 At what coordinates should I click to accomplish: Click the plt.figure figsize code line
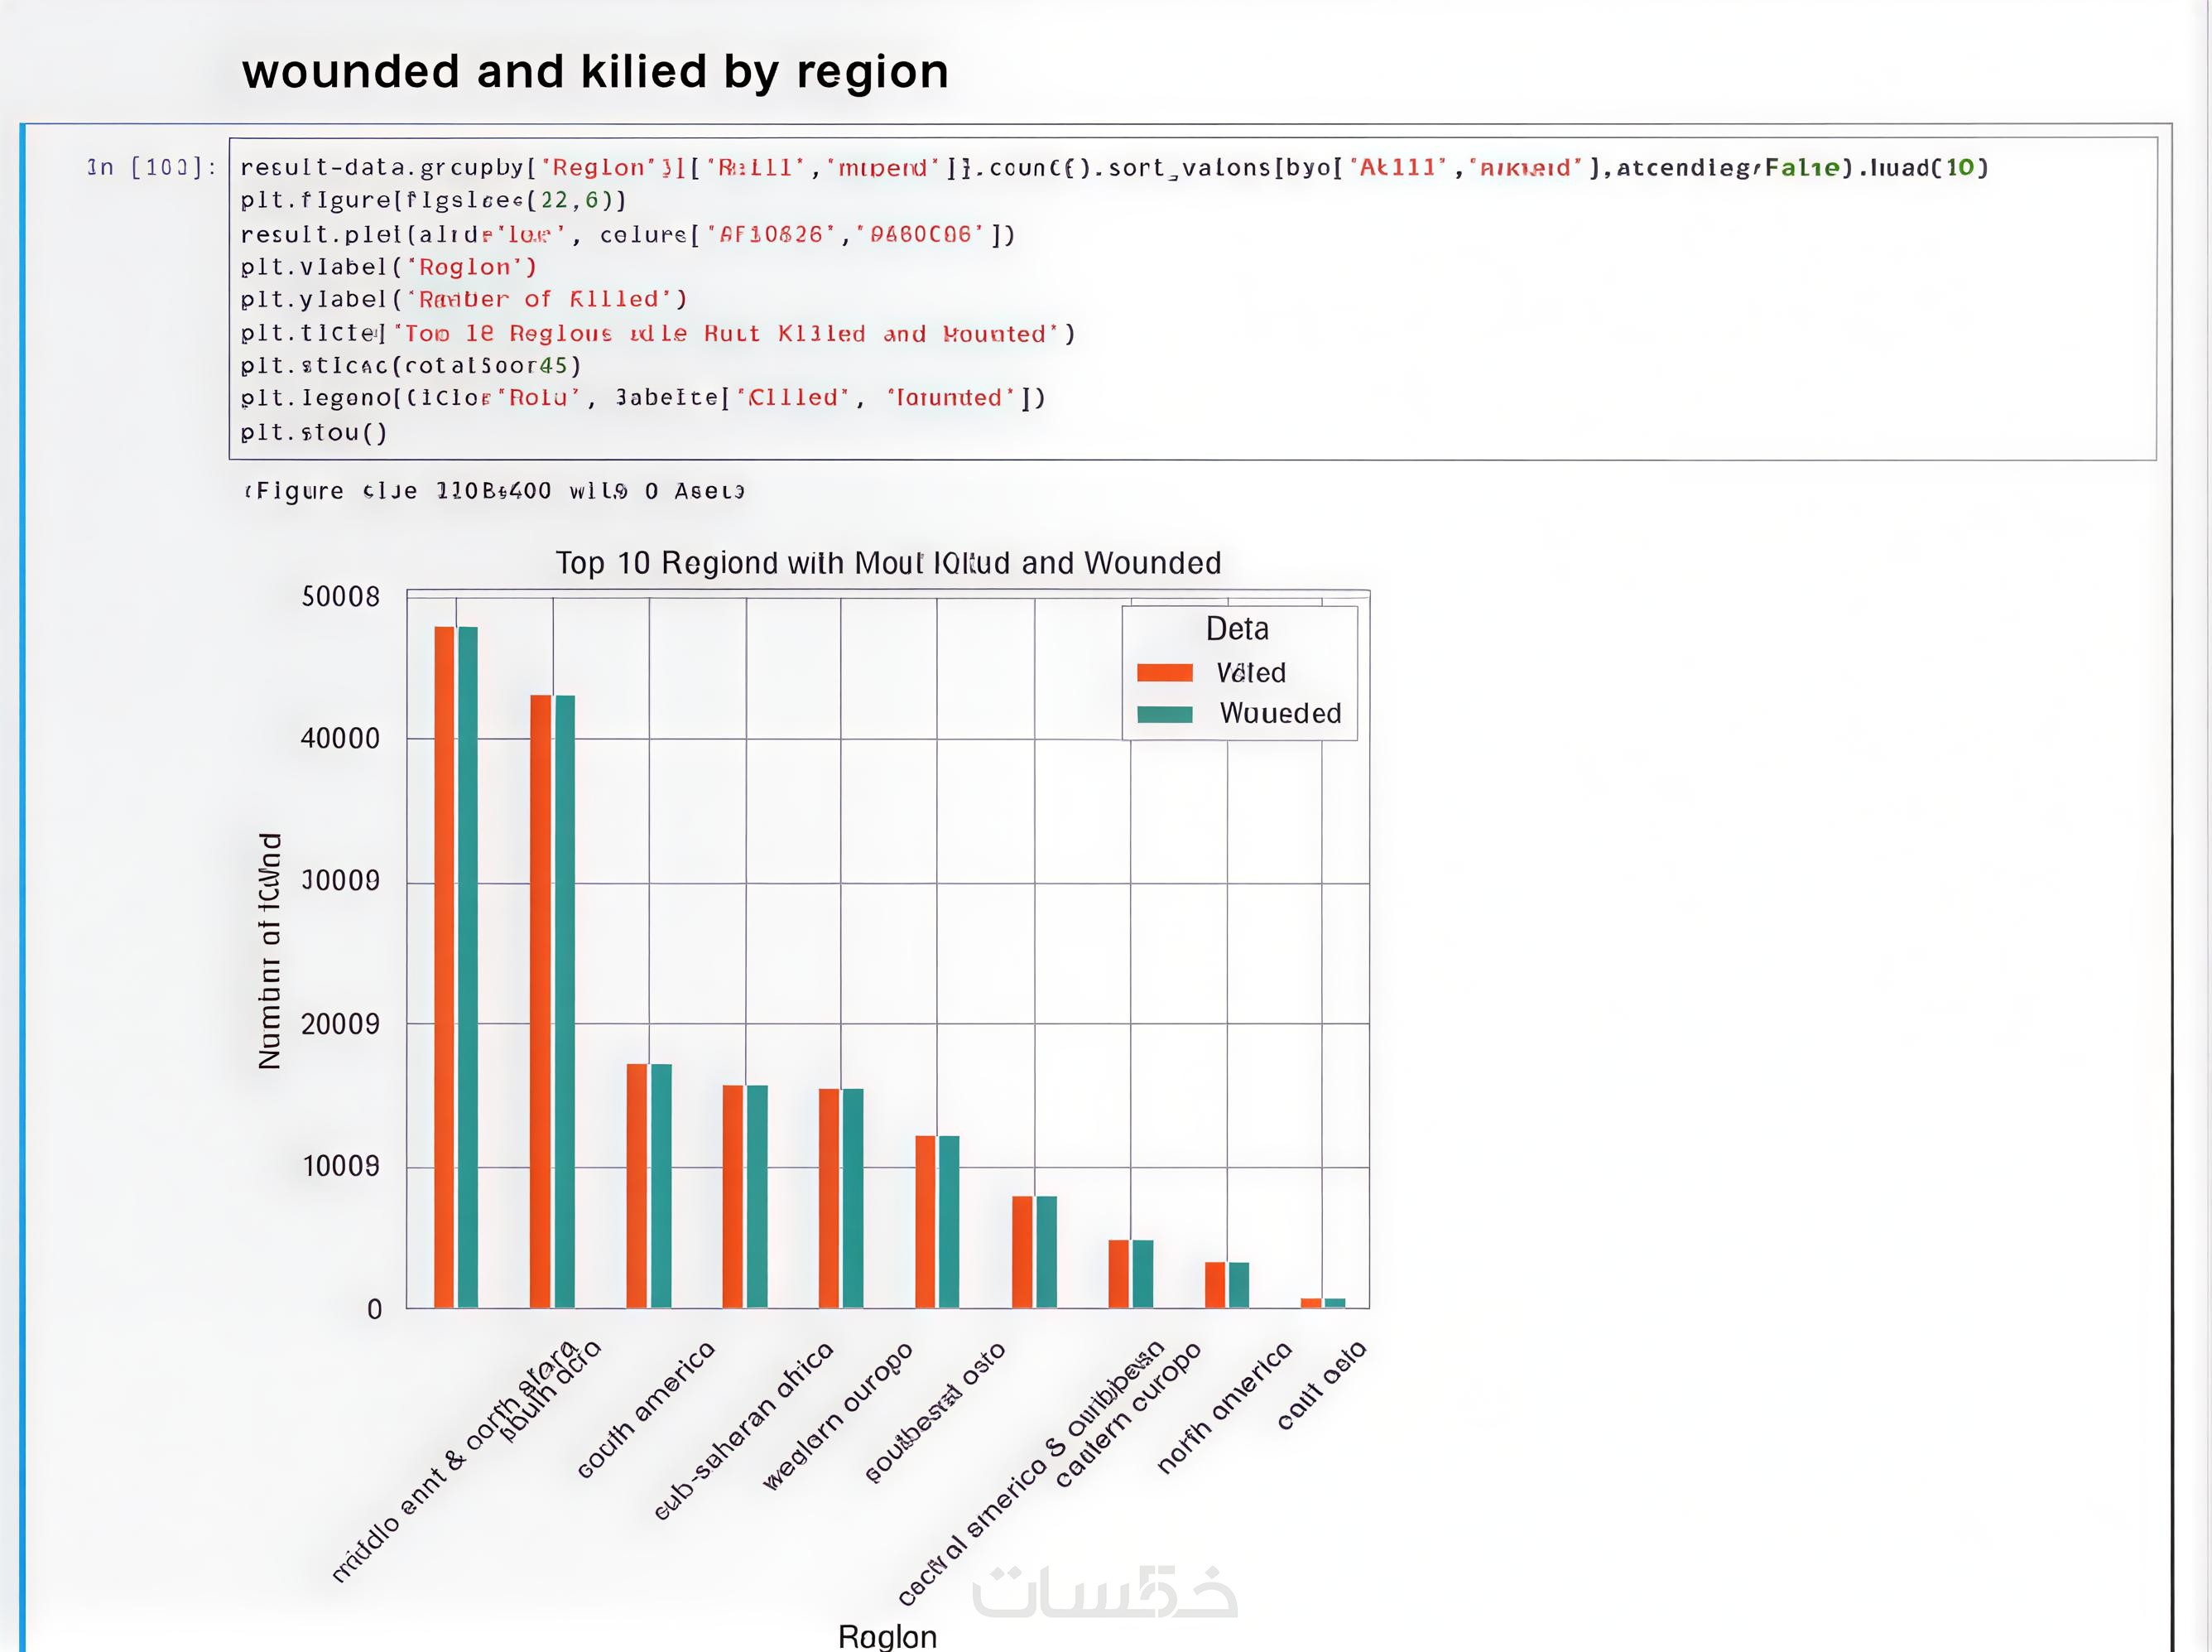[433, 200]
